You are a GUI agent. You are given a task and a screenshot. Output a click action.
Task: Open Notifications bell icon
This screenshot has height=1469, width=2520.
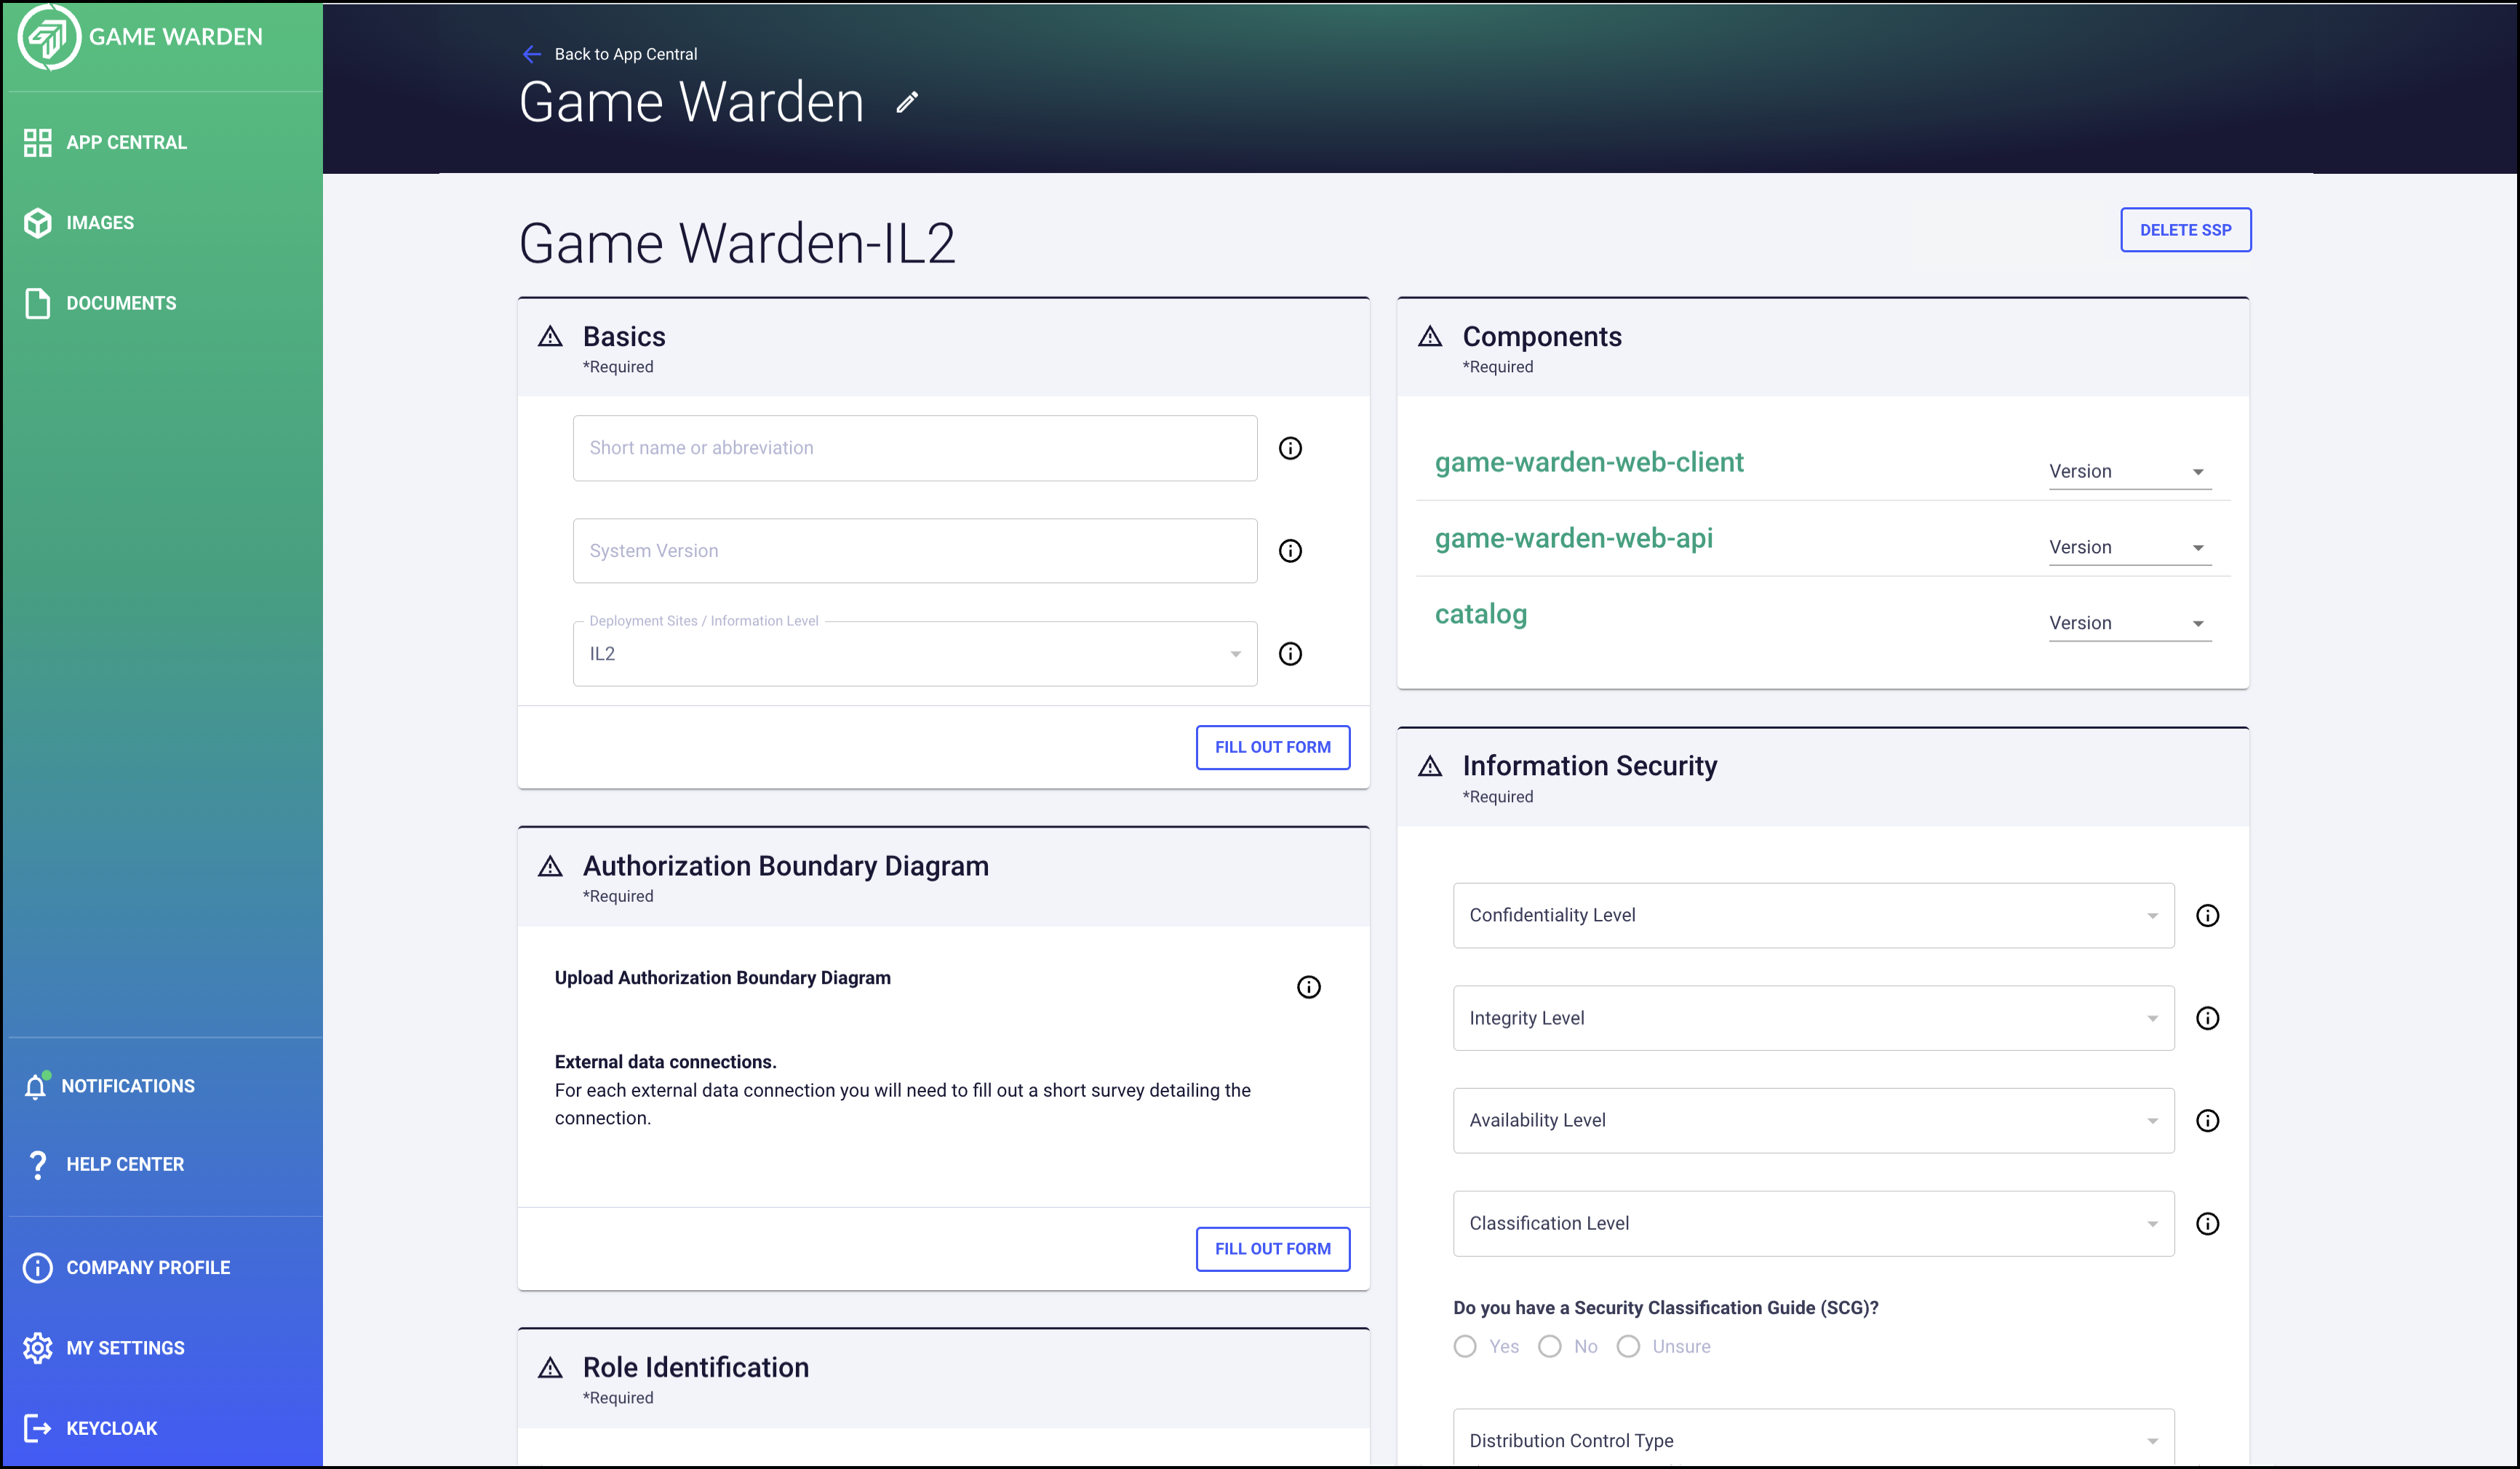[36, 1085]
